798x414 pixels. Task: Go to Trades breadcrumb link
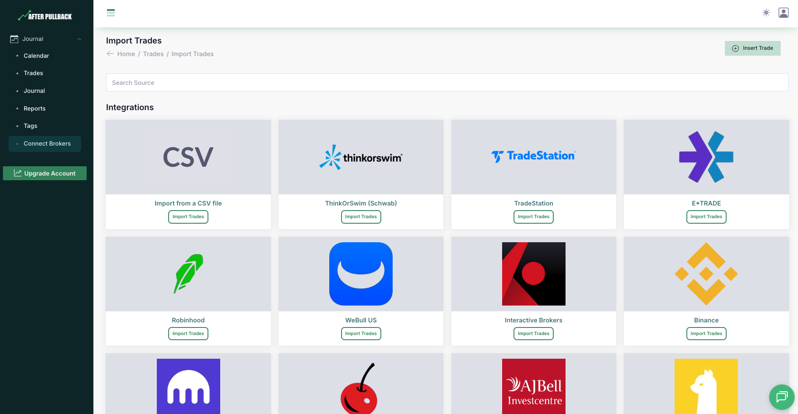[x=153, y=54]
